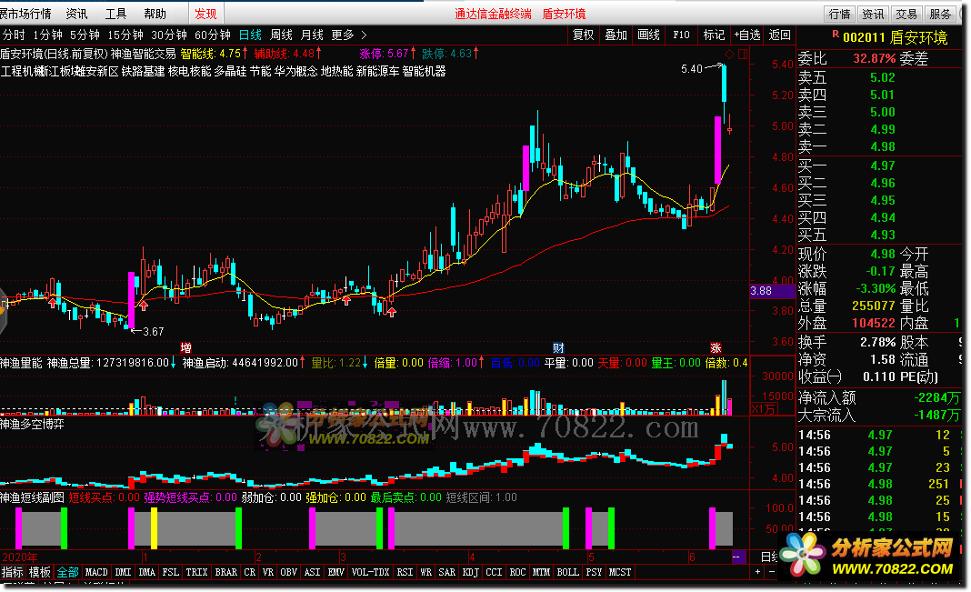Click the 多晶硅 concept tag
This screenshot has height=592, width=971.
coord(230,71)
